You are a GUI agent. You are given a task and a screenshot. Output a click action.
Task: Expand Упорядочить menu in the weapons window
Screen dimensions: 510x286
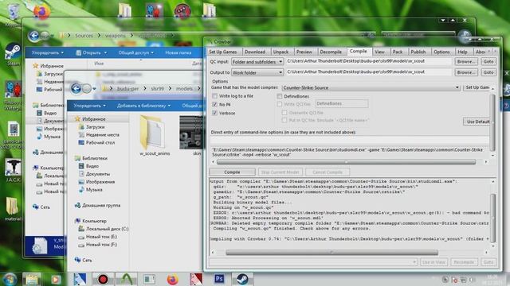(48, 52)
